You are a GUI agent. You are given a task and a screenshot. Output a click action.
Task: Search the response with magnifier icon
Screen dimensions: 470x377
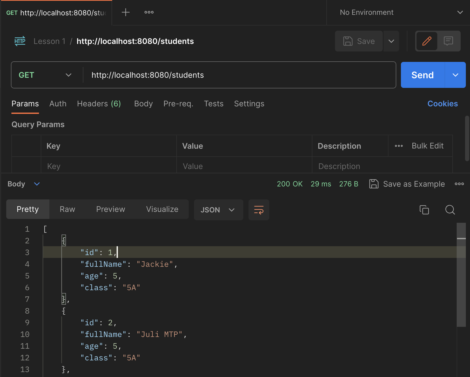coord(450,210)
